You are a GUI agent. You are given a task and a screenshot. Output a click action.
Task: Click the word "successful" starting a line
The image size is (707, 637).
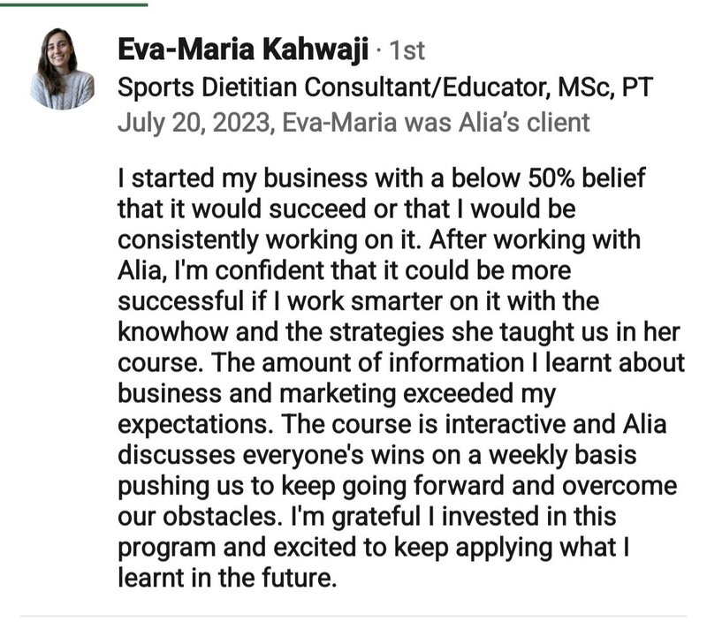(x=181, y=301)
